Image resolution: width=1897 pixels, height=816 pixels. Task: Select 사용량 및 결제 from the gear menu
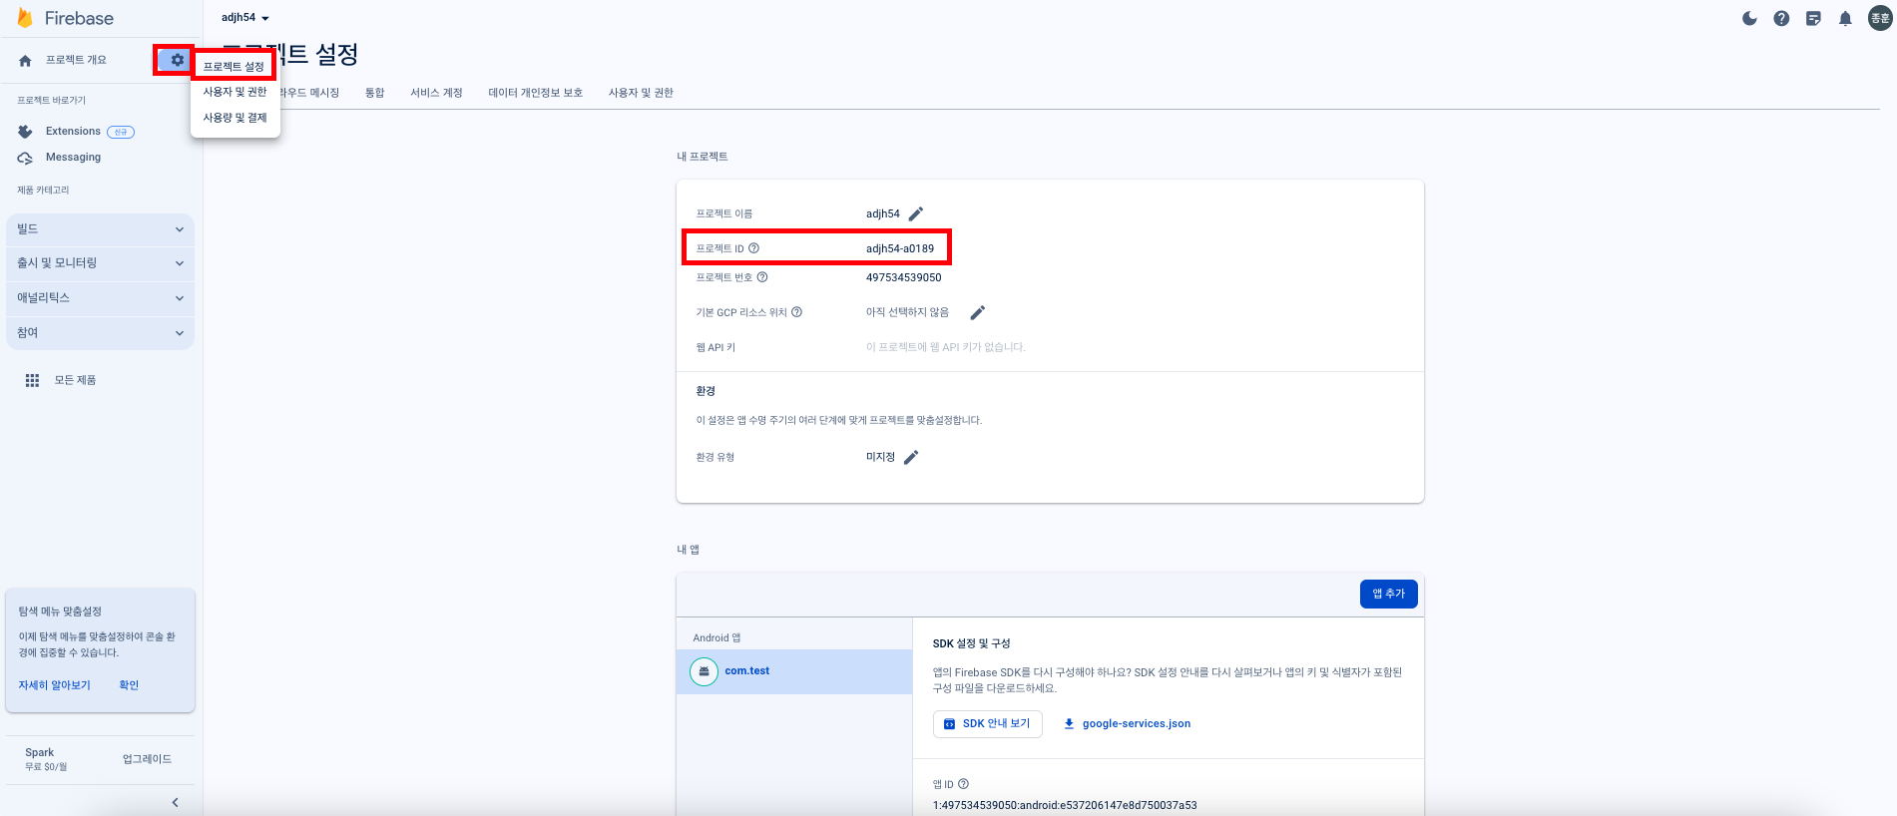(x=236, y=118)
